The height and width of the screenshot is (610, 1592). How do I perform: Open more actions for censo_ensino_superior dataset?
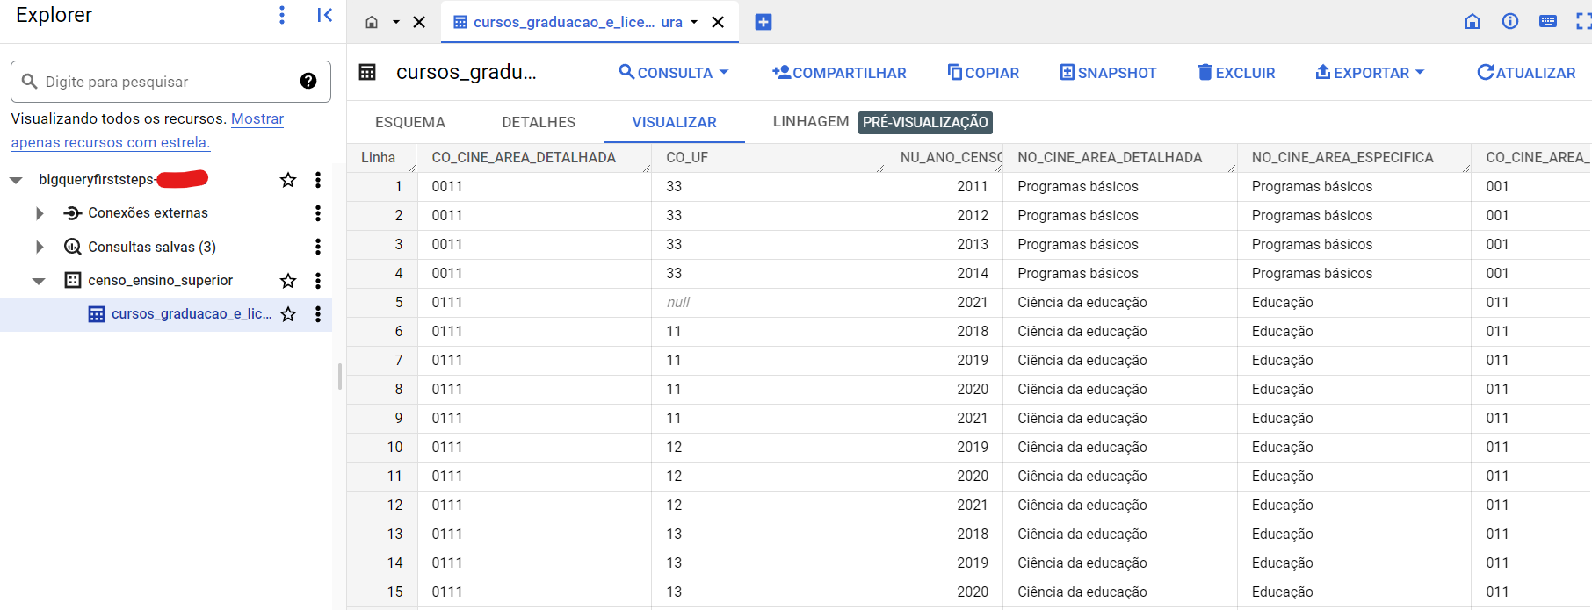318,281
